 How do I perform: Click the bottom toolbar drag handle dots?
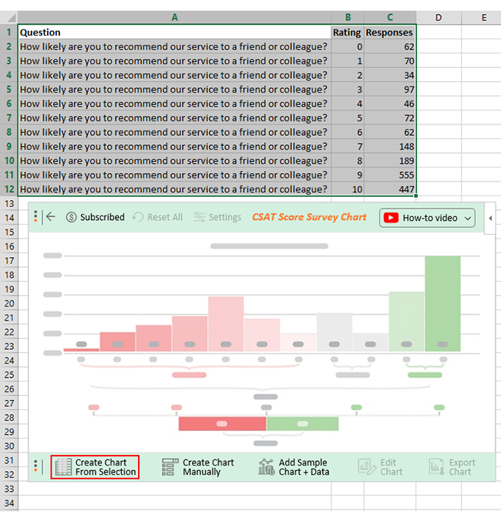pos(35,466)
